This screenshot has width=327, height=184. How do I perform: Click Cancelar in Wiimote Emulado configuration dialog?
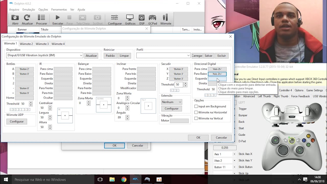tap(221, 137)
